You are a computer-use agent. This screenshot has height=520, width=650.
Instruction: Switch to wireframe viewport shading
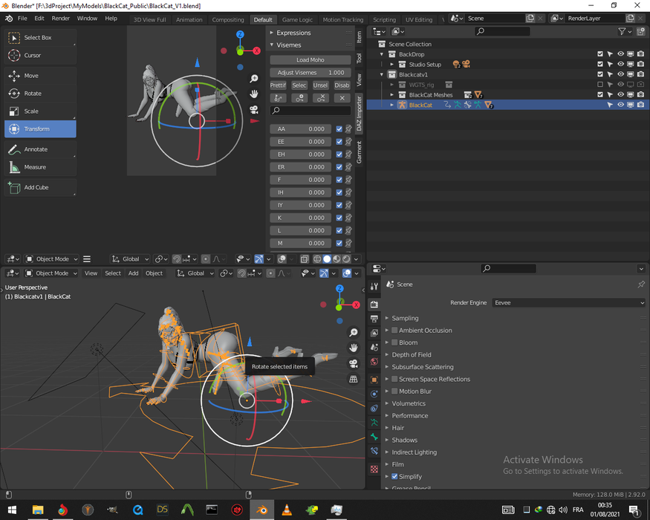317,259
